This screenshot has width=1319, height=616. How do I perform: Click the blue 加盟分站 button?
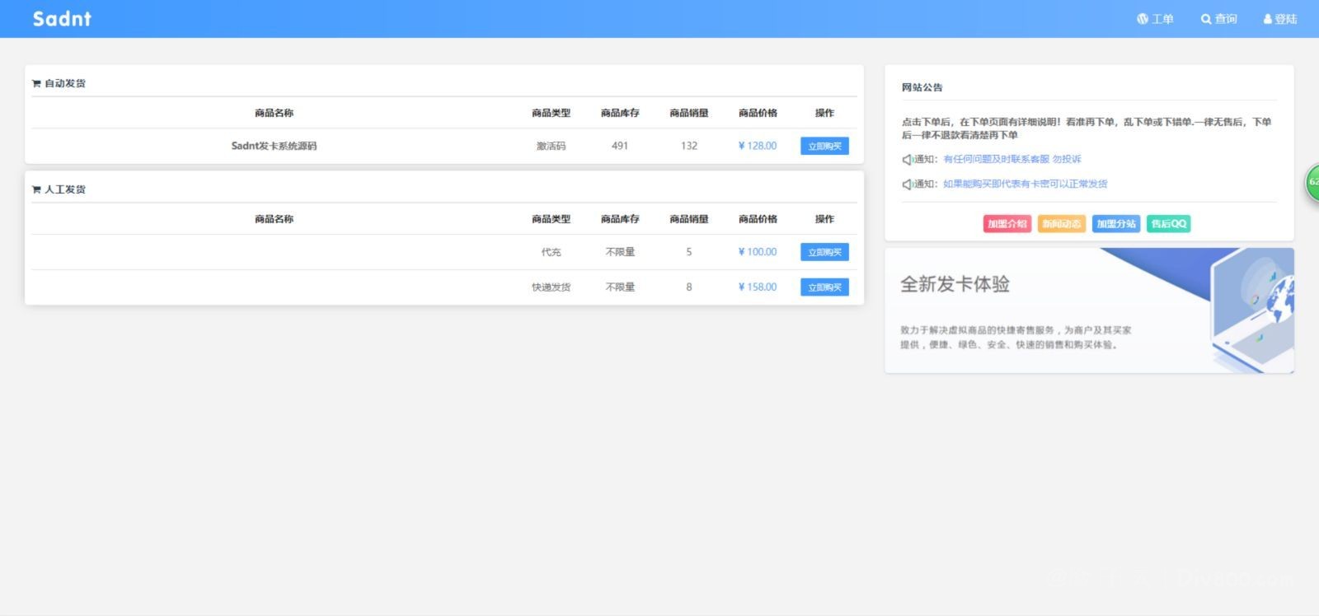[1115, 223]
